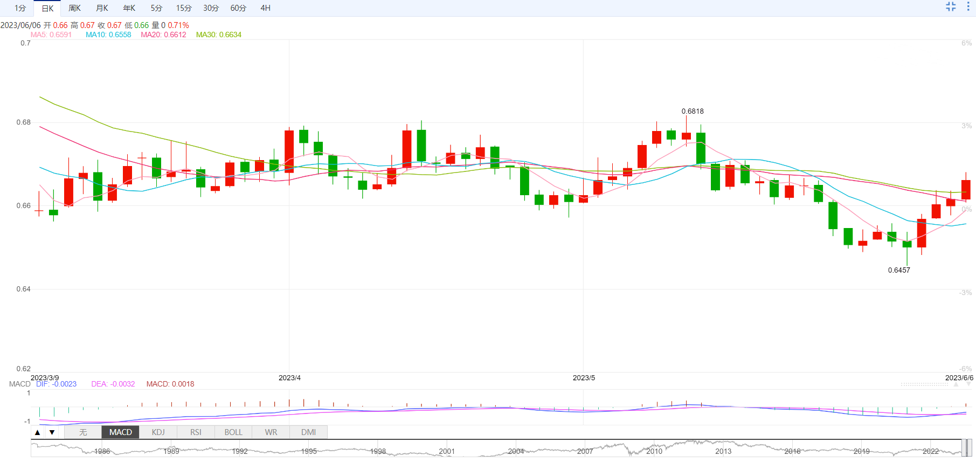Click the MACD: 0.0018 value label
The width and height of the screenshot is (976, 476).
click(170, 384)
